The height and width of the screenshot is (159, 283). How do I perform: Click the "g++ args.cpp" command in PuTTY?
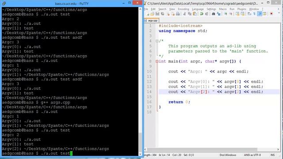coord(55,102)
